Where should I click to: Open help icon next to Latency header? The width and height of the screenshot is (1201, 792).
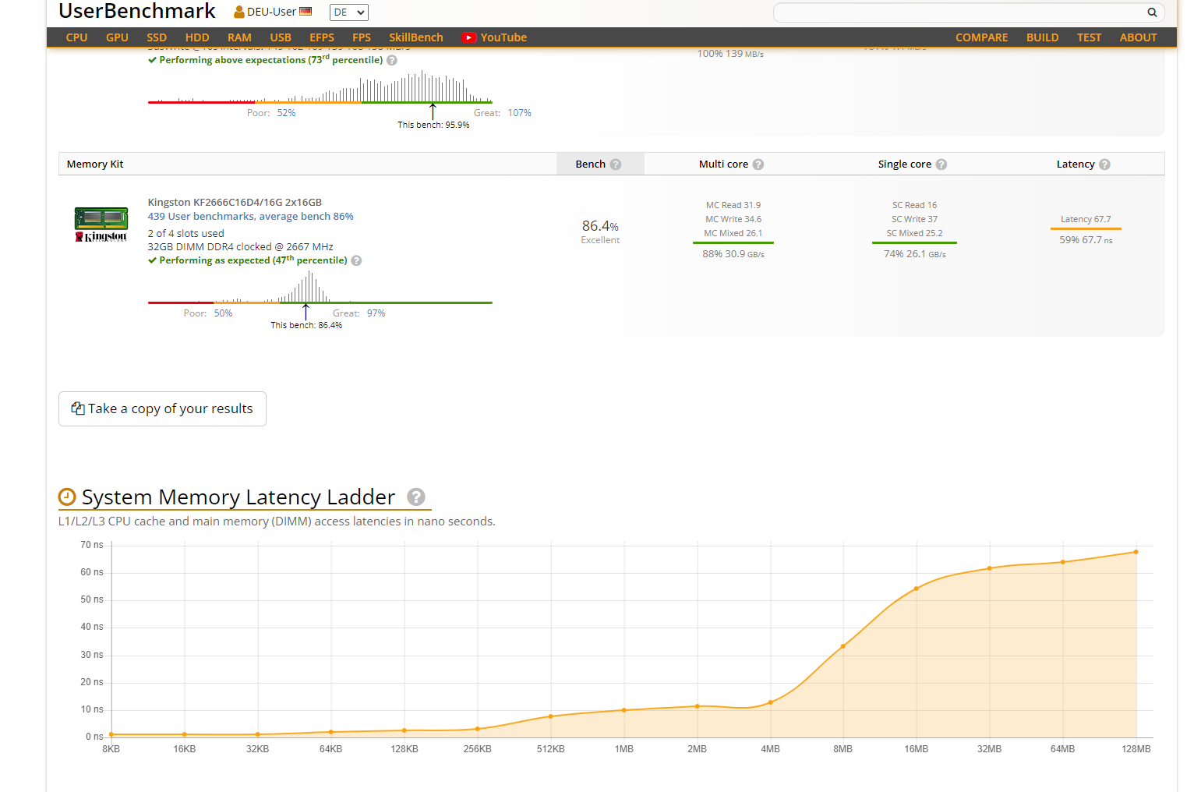tap(1104, 164)
